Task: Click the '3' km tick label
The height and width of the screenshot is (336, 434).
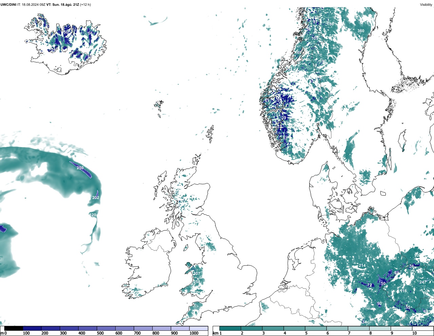Action: click(x=263, y=333)
